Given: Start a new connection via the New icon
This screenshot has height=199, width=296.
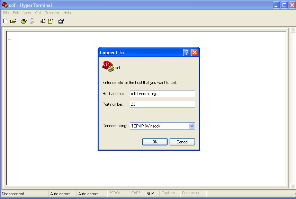Looking at the screenshot, I should coord(5,21).
